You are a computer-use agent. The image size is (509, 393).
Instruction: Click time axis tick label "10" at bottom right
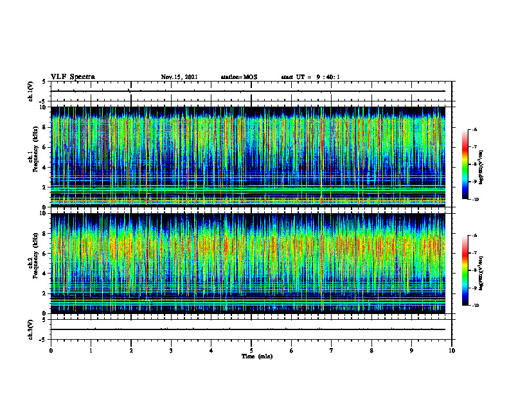click(x=452, y=351)
